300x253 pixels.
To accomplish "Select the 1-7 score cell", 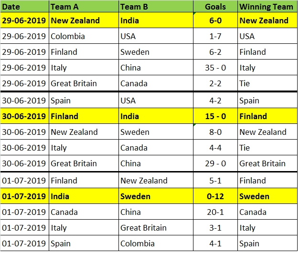I will pyautogui.click(x=215, y=36).
